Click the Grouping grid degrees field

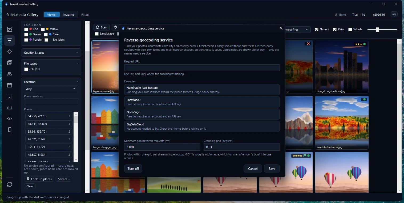click(241, 147)
